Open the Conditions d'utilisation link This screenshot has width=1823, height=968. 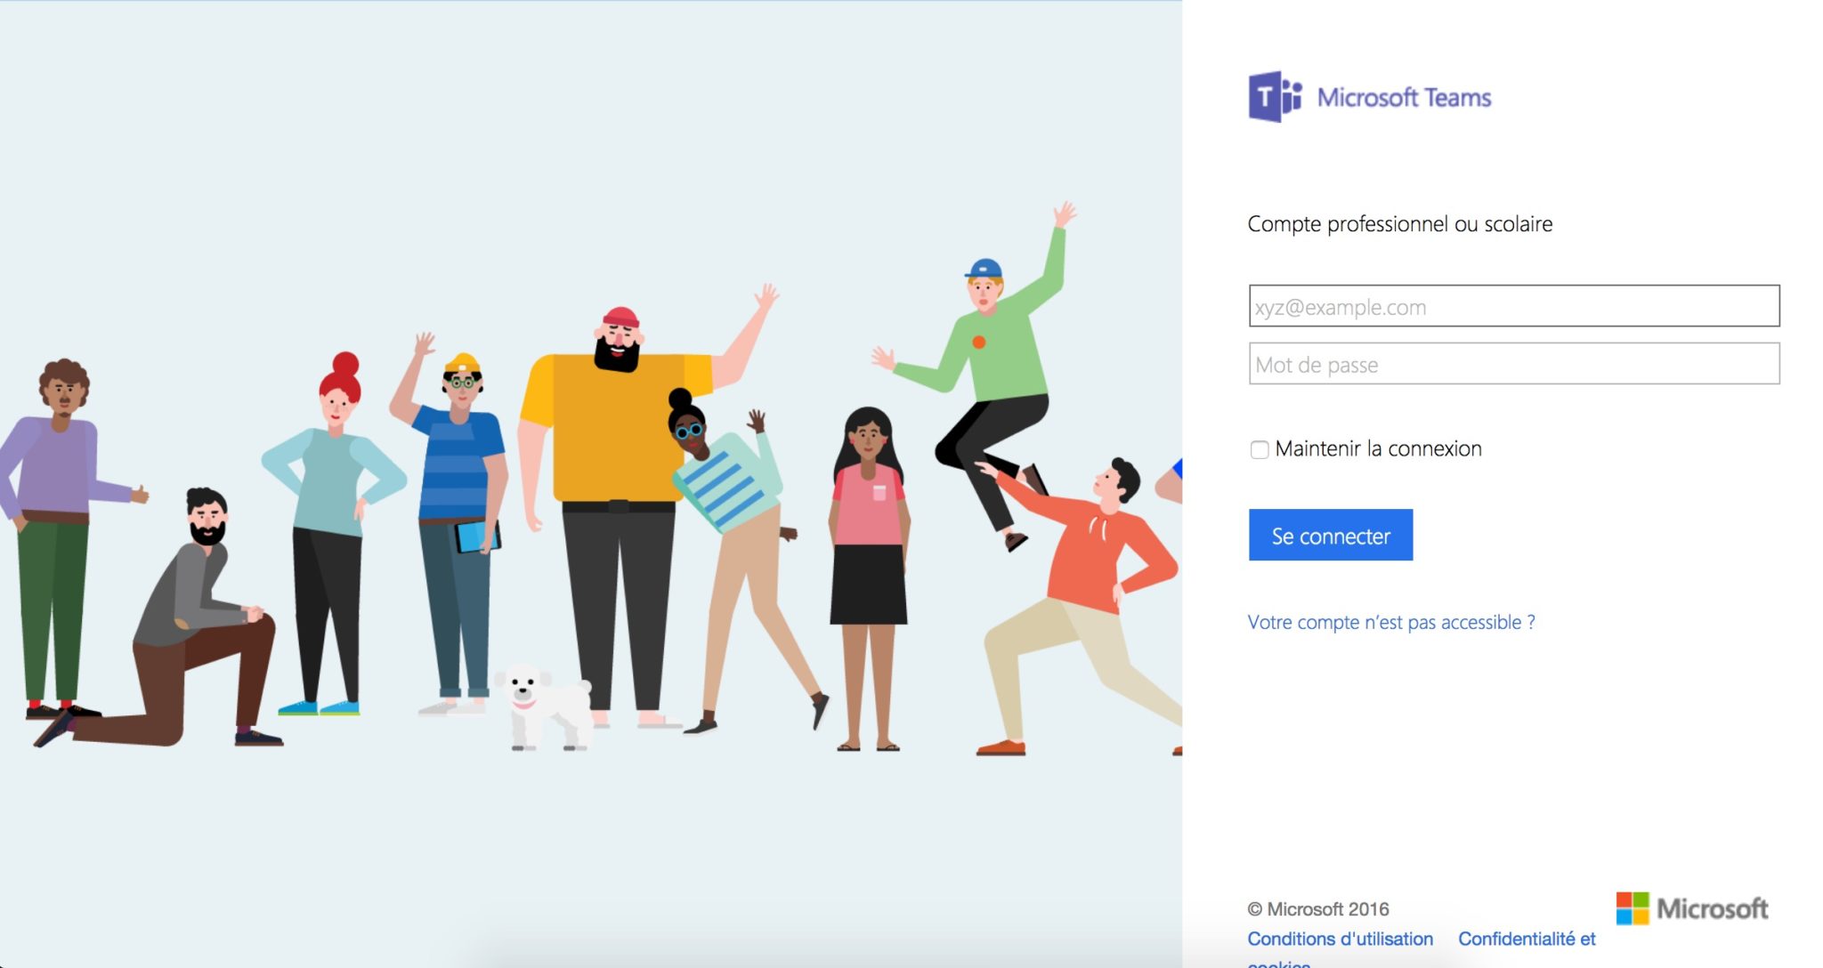coord(1340,939)
